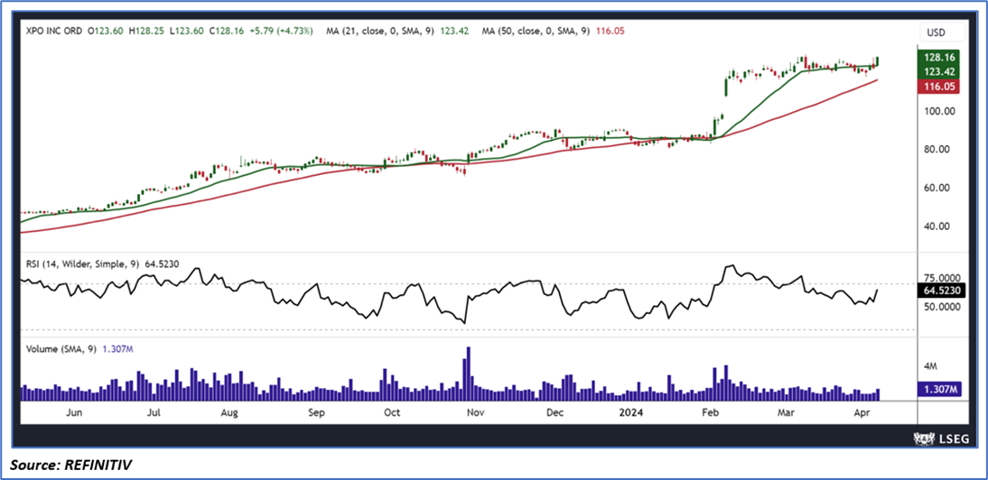988x480 pixels.
Task: Click the 128.16 last price label
Action: (x=939, y=57)
